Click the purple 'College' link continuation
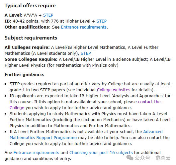 click(x=17, y=108)
